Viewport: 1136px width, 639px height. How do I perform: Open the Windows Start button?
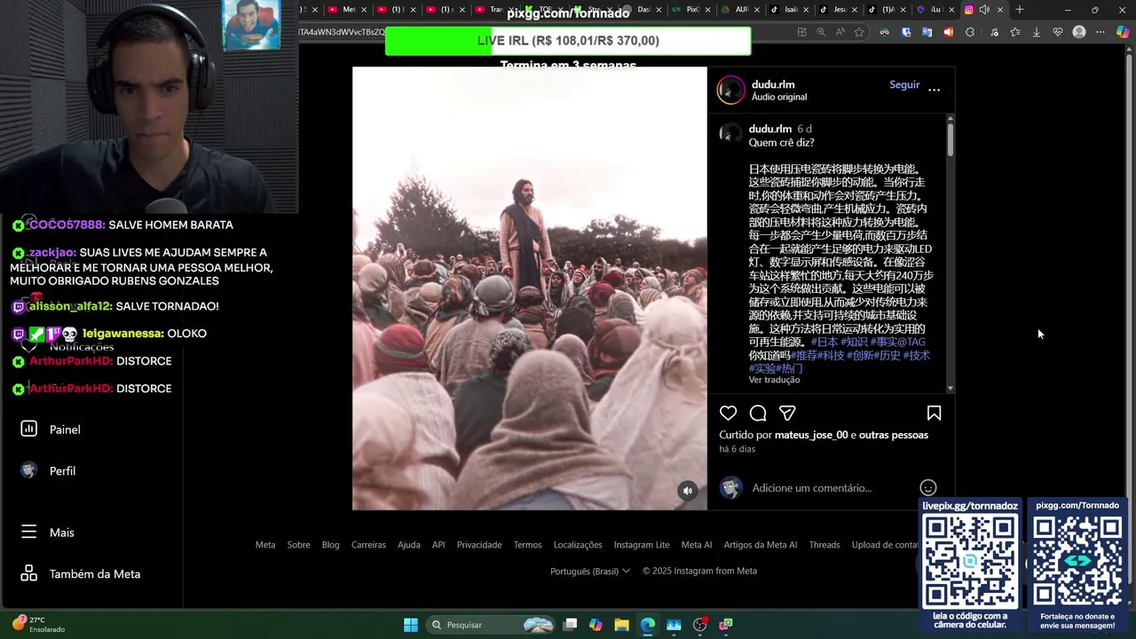(x=411, y=625)
